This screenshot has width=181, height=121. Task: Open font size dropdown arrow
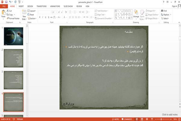pyautogui.click(x=56, y=12)
